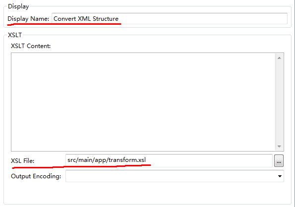Screen dimensions: 295x207
Task: Focus the Display Name input field
Action: click(170, 19)
